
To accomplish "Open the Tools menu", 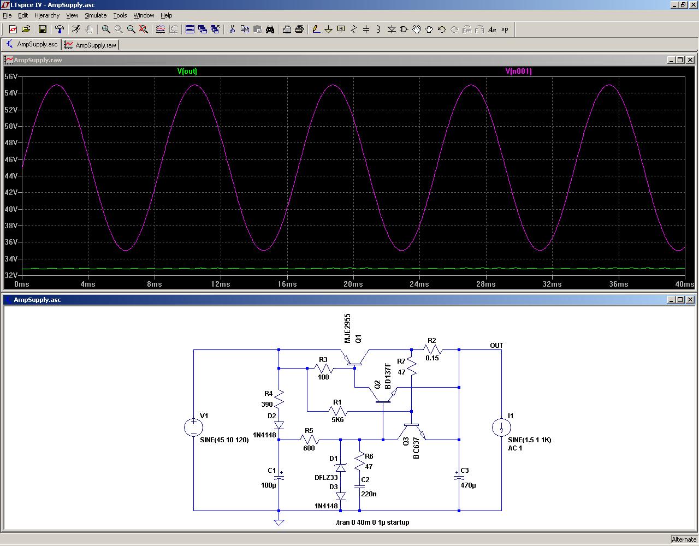I will coord(120,15).
